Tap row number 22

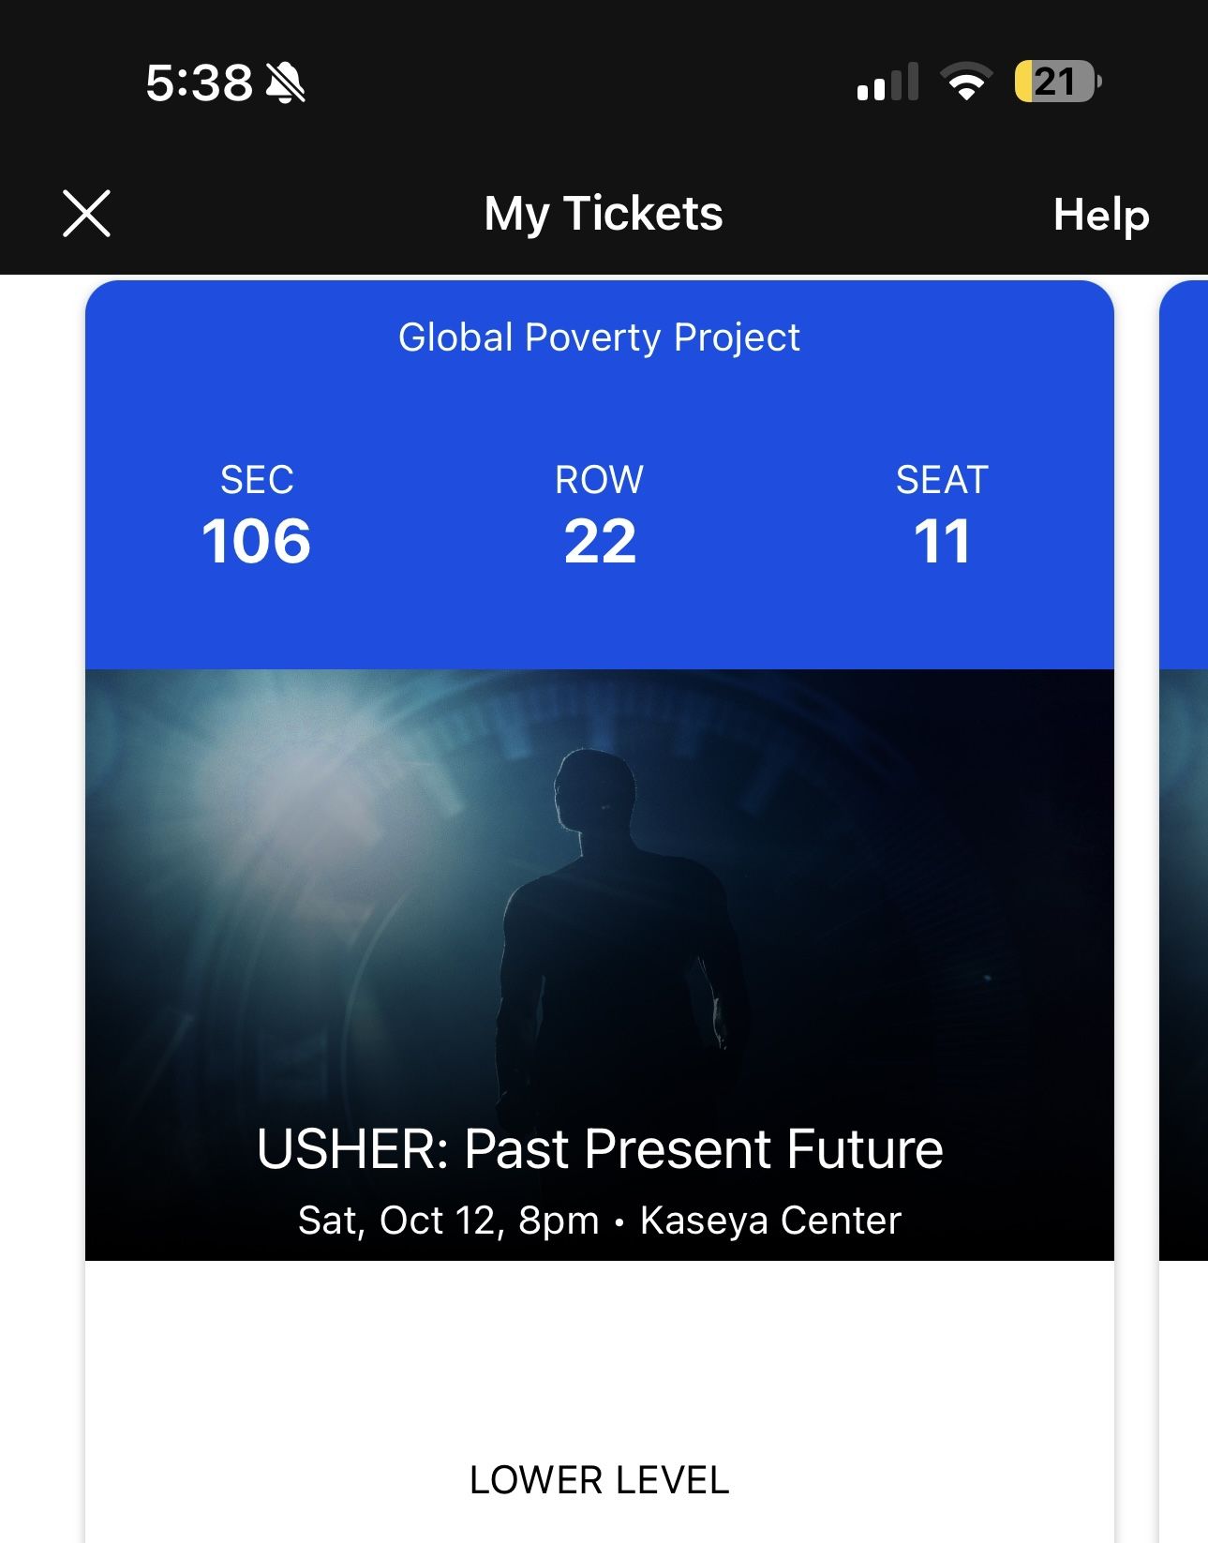[600, 542]
